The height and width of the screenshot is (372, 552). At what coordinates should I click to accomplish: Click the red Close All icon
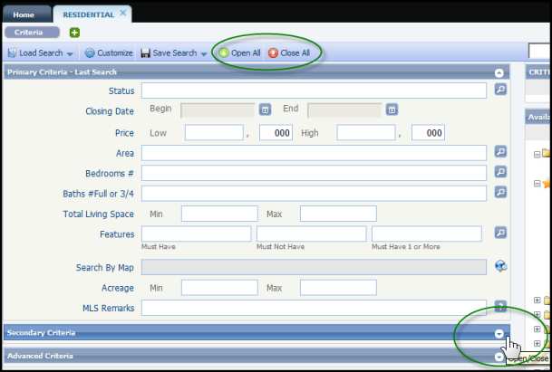(273, 53)
